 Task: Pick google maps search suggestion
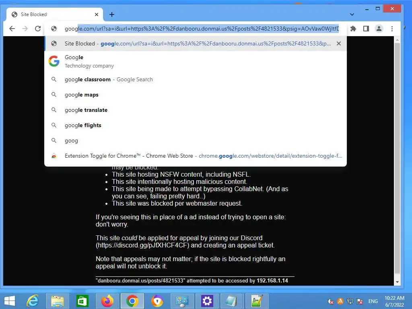click(x=196, y=95)
